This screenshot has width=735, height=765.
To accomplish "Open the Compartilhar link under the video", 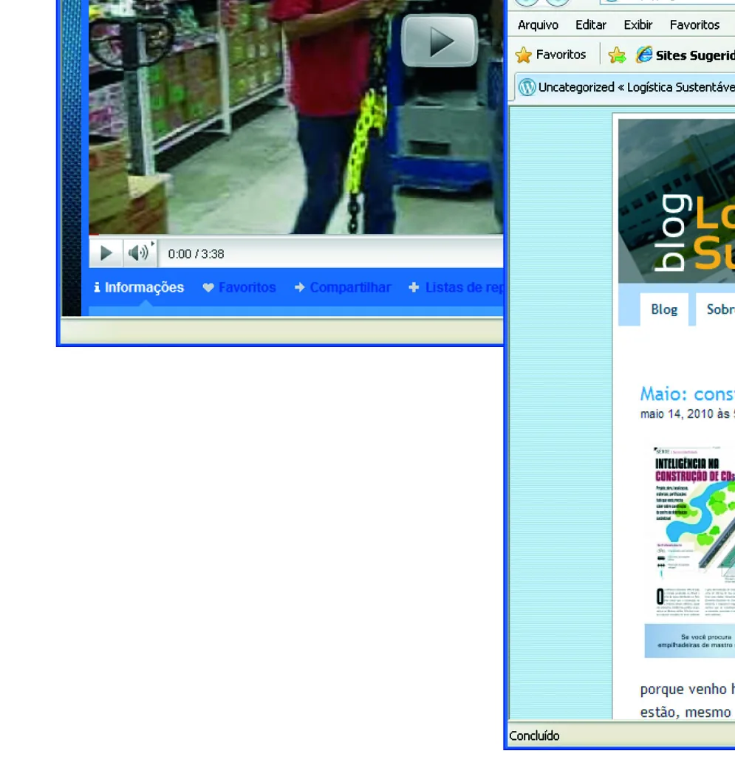I will (350, 287).
